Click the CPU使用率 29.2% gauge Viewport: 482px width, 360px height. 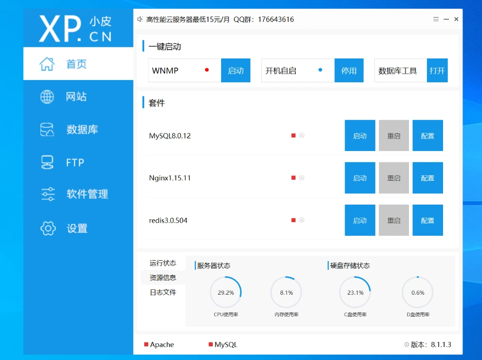(225, 292)
